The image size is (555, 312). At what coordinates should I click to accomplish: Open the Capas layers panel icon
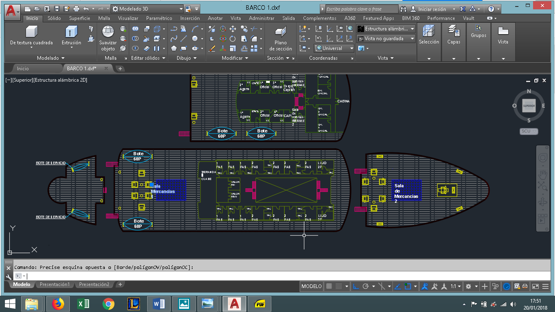(453, 31)
